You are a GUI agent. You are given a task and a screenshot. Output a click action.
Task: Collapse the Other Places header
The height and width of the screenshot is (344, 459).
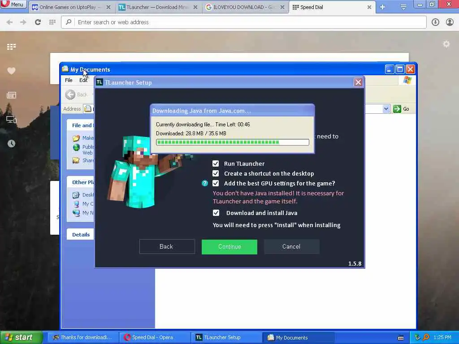(81, 182)
